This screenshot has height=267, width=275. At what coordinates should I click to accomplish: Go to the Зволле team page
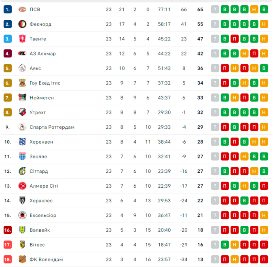pos(38,157)
